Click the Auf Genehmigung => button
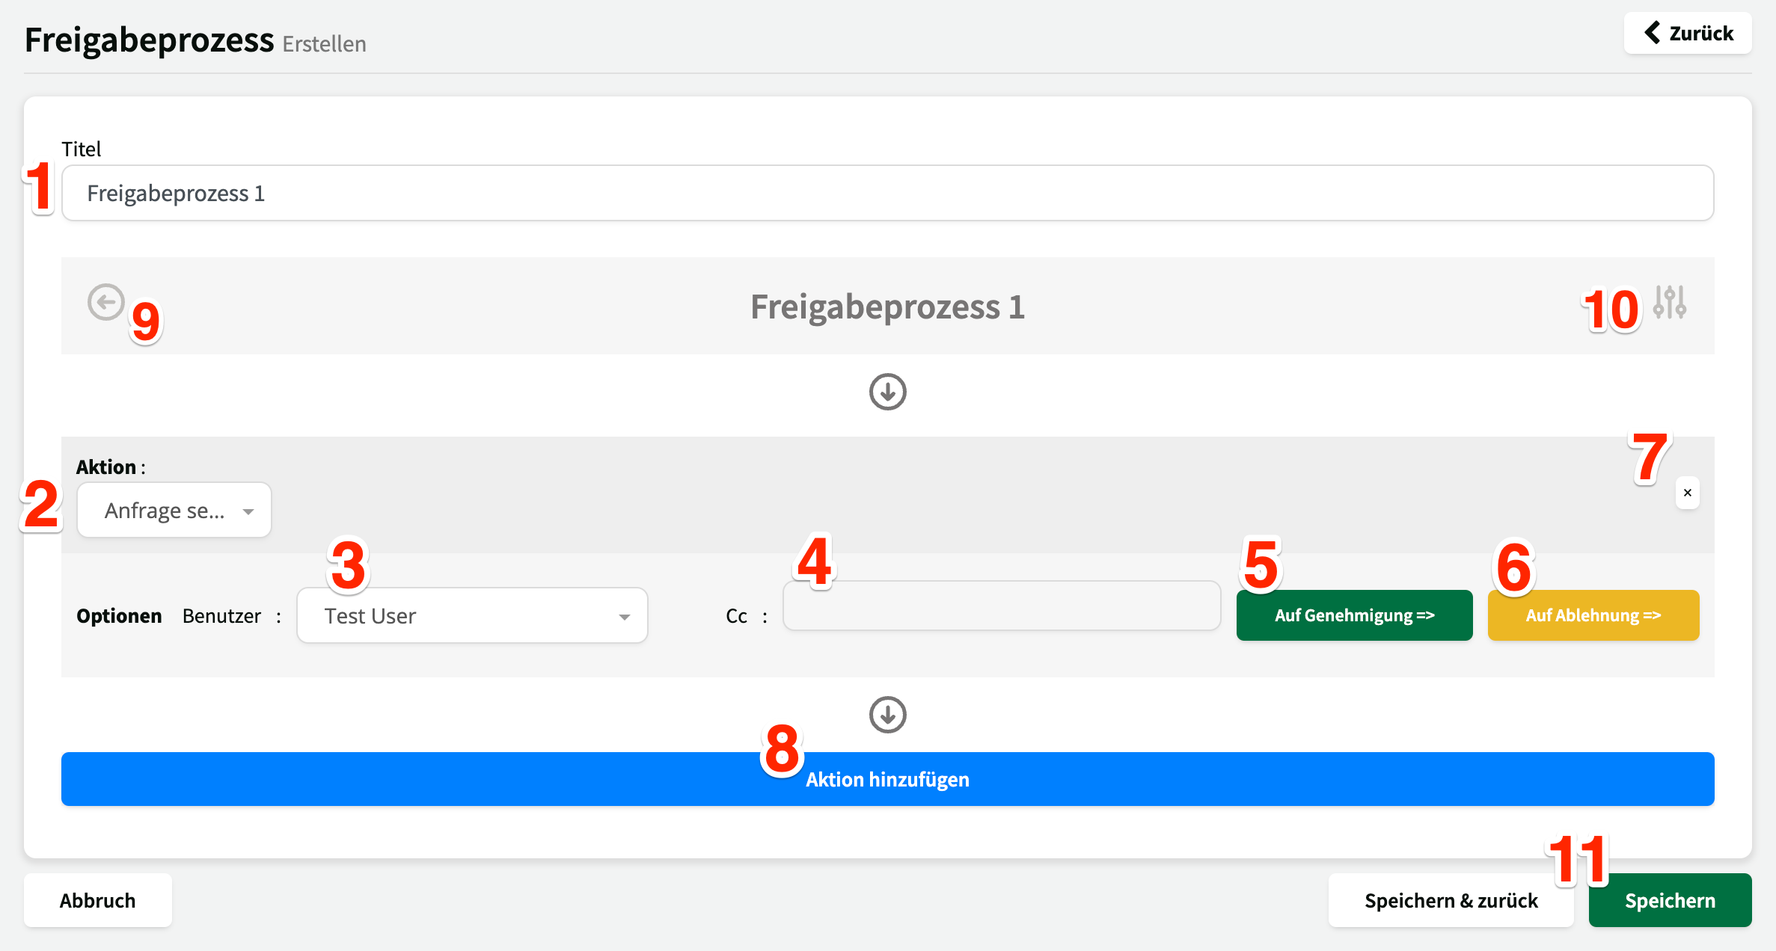Viewport: 1776px width, 951px height. coord(1354,615)
